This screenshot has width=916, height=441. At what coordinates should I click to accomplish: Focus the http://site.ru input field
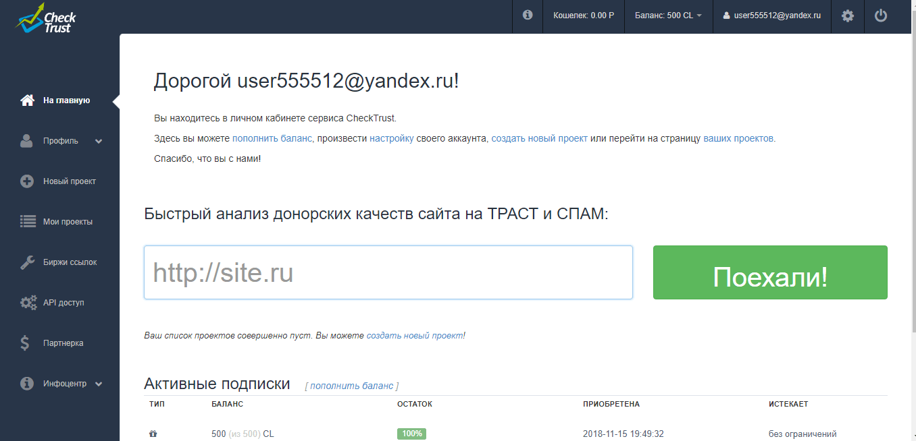coord(388,272)
